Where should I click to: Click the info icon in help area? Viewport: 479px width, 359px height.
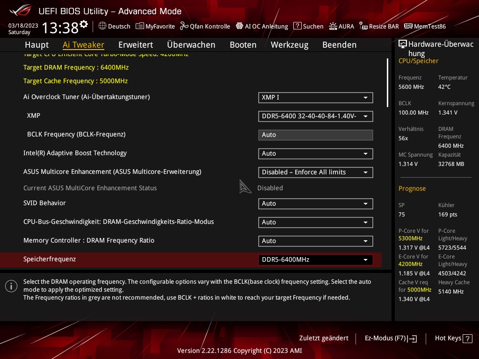[x=11, y=286]
